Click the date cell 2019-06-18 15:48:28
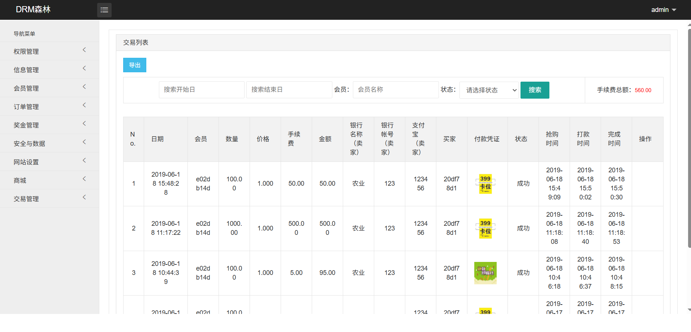Image resolution: width=691 pixels, height=332 pixels. [166, 184]
